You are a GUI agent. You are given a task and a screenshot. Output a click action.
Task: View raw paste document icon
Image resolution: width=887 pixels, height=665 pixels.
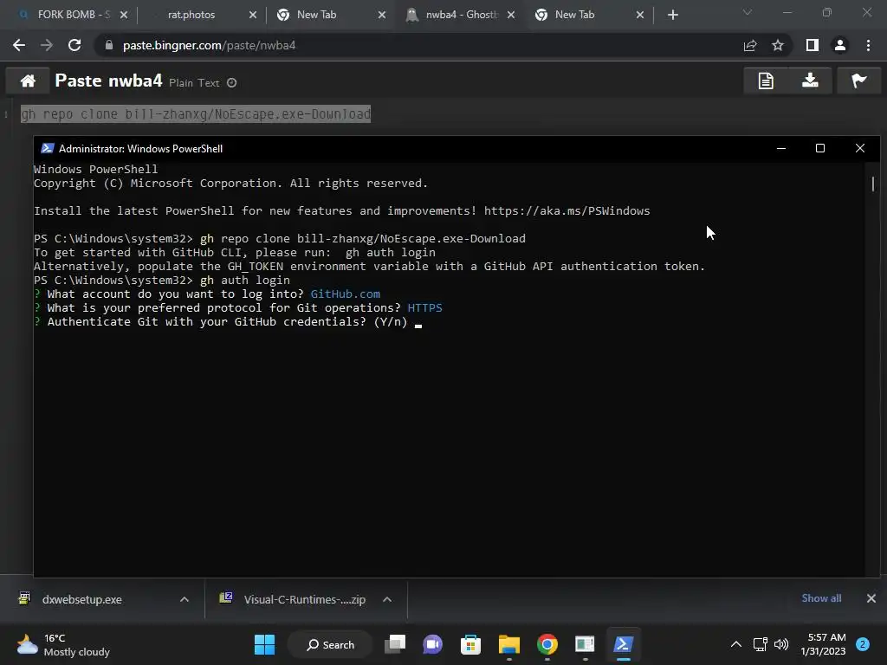coord(766,81)
